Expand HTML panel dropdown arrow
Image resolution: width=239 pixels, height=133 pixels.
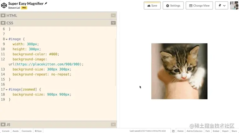(x=113, y=16)
